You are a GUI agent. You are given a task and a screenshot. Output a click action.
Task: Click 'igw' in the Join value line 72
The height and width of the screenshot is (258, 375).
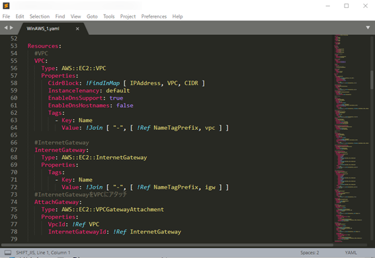[x=210, y=187]
